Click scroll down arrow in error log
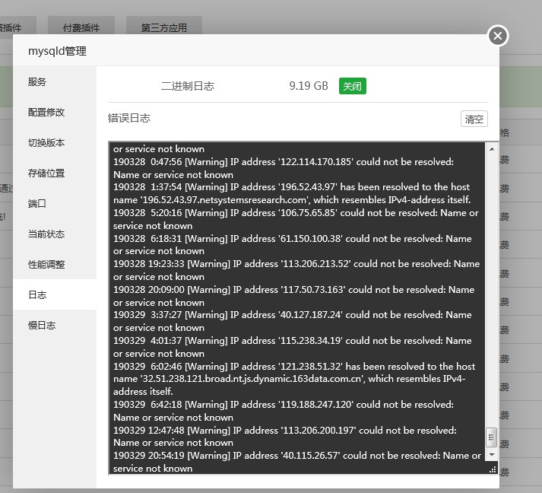 coord(491,455)
